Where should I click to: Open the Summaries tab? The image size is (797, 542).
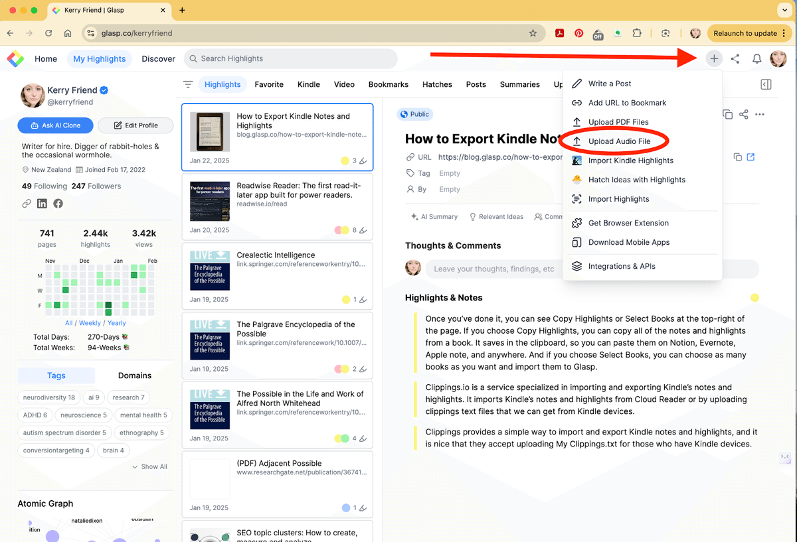coord(520,84)
